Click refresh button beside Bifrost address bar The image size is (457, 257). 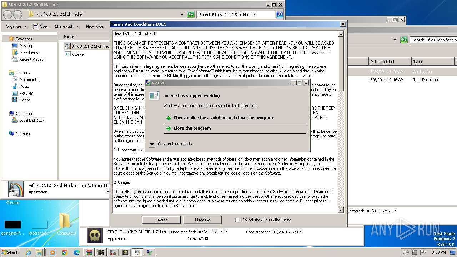coord(191,15)
